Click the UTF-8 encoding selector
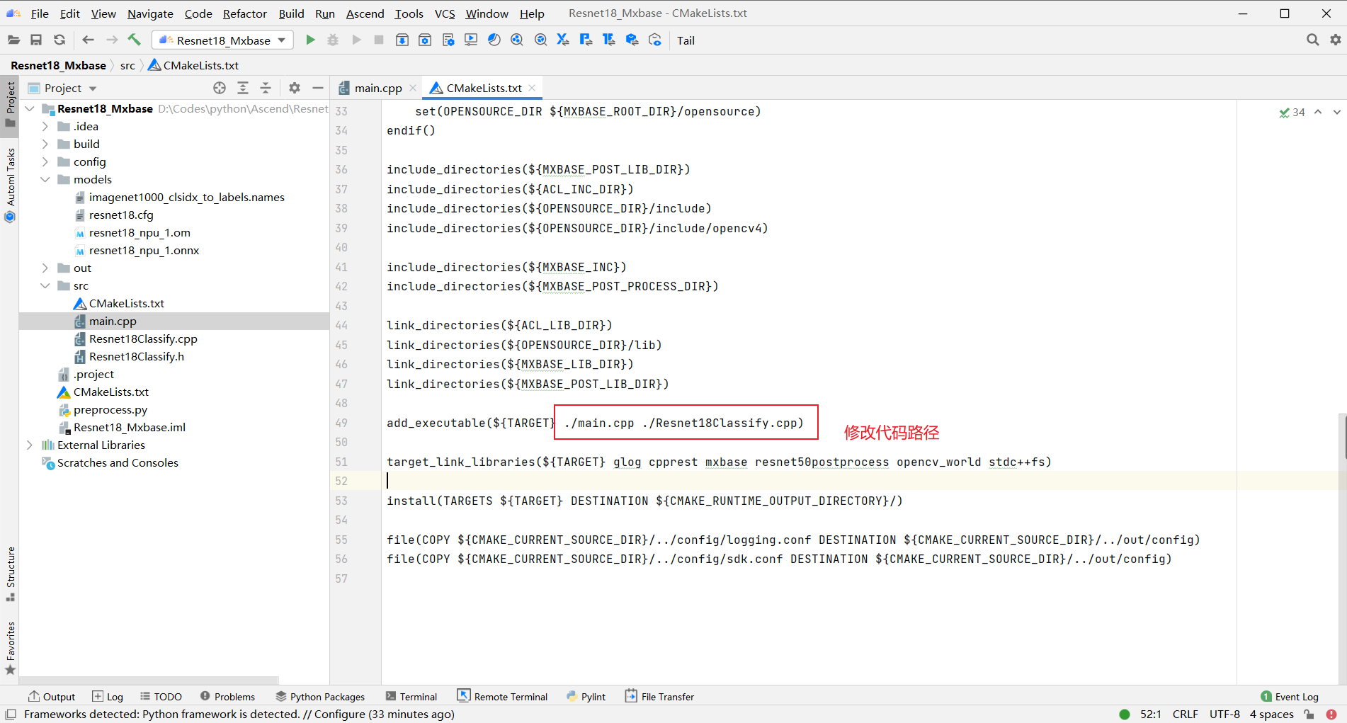The image size is (1347, 723). (x=1224, y=714)
